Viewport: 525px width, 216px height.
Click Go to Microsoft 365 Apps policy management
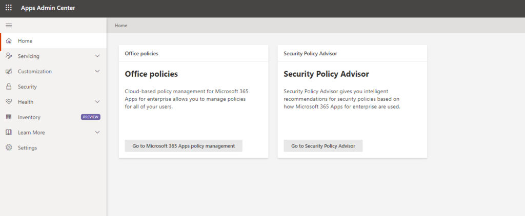(184, 146)
